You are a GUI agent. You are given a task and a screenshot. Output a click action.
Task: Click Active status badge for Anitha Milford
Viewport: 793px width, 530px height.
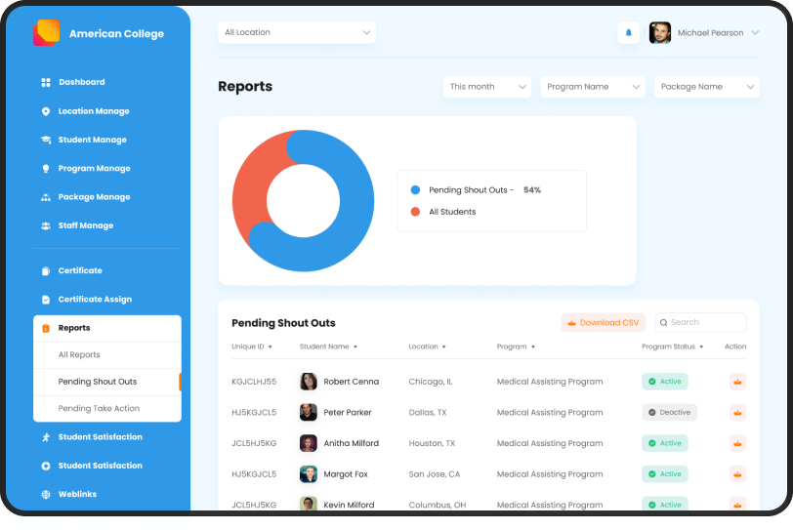[665, 443]
